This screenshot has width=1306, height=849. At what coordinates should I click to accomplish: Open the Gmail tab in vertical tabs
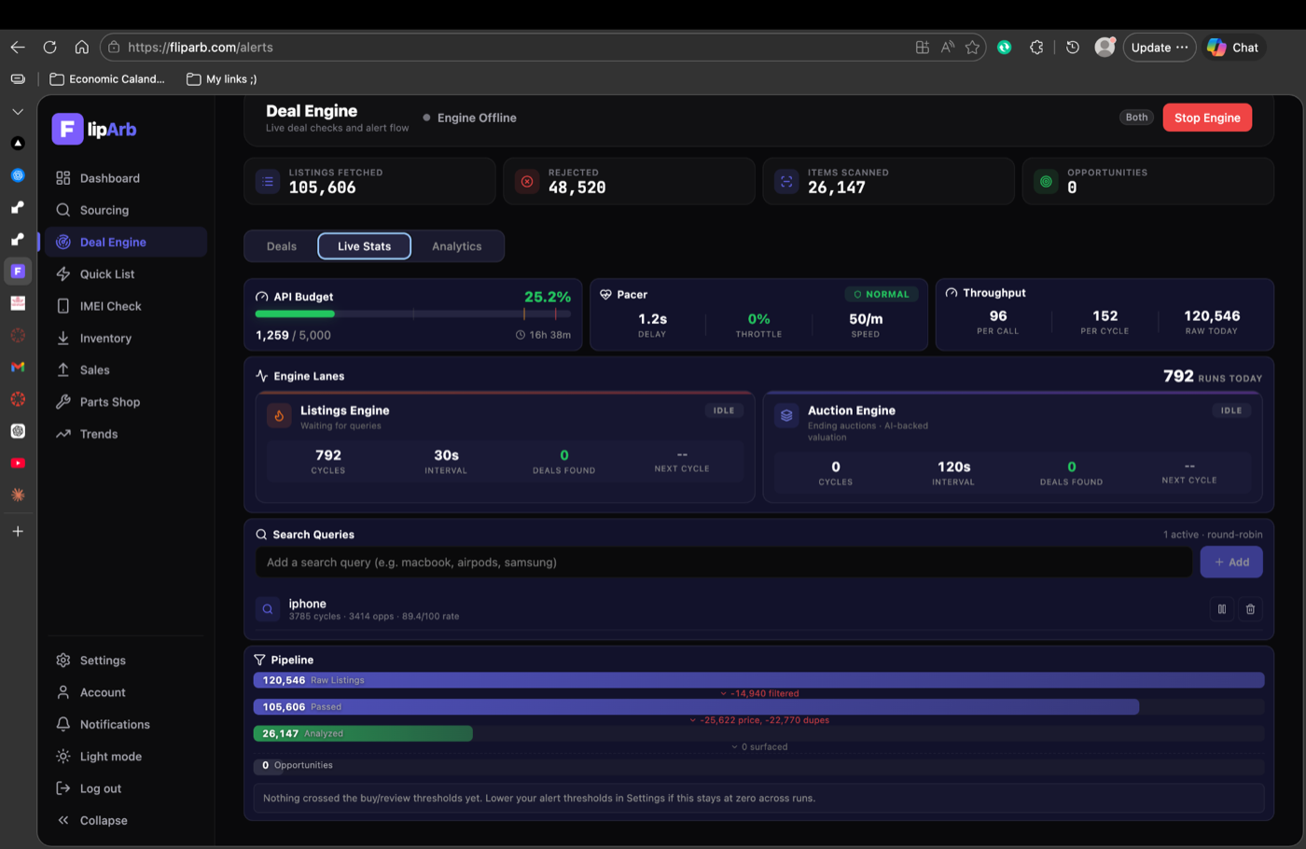(18, 367)
